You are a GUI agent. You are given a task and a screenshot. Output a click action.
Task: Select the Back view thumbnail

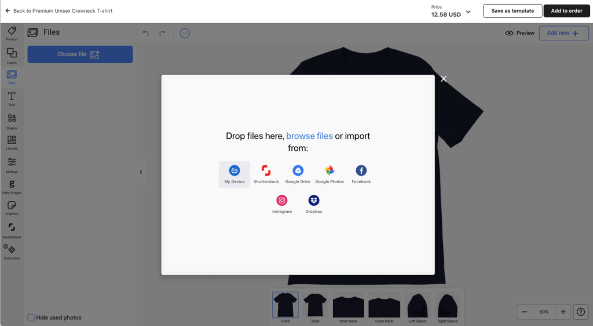pos(316,306)
